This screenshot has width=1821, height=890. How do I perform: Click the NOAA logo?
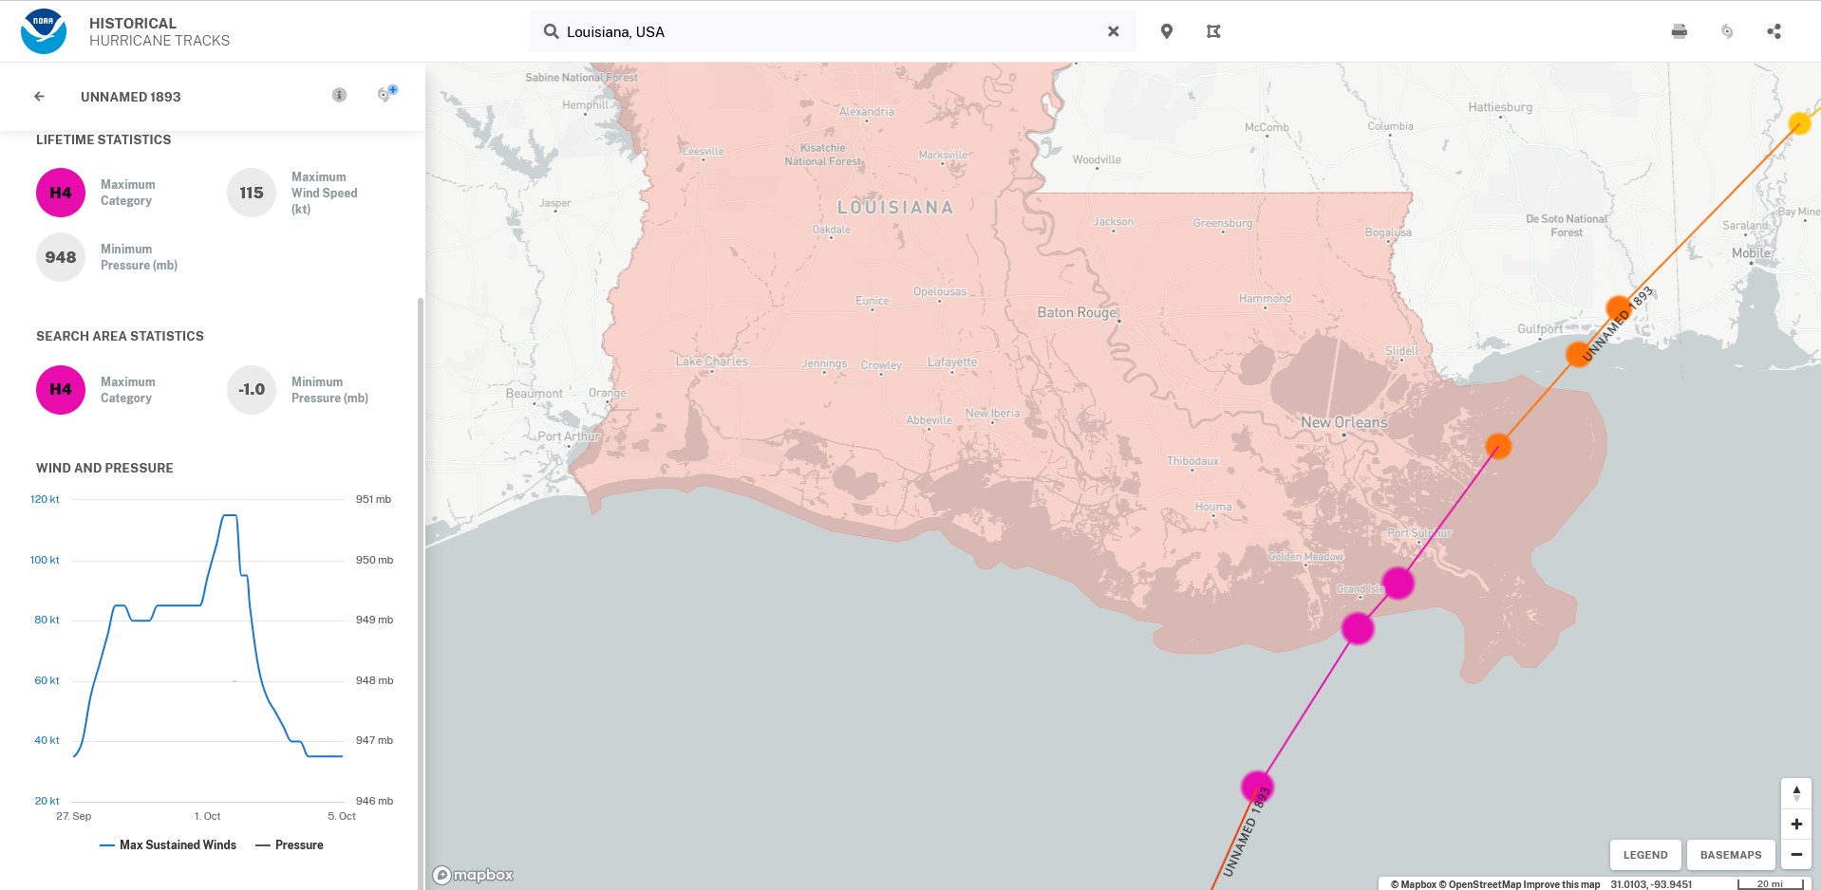coord(44,31)
